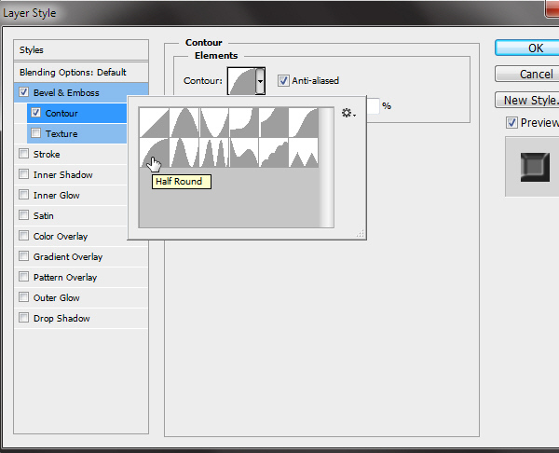
Task: Choose the Cone contour preset
Action: point(184,123)
